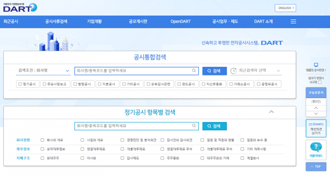The width and height of the screenshot is (330, 175).
Task: Check 감사인의 감사의견 item
Action: [162, 140]
